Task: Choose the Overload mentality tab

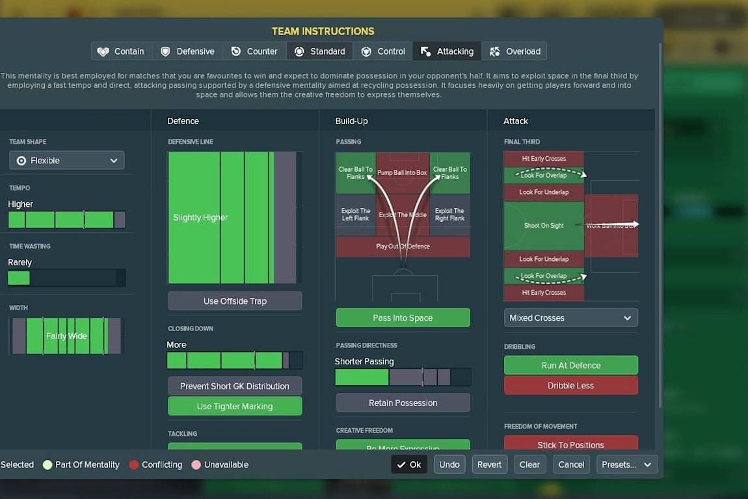Action: tap(514, 51)
